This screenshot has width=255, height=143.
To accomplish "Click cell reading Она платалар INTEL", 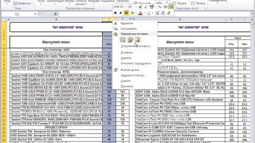I will point(56,72).
